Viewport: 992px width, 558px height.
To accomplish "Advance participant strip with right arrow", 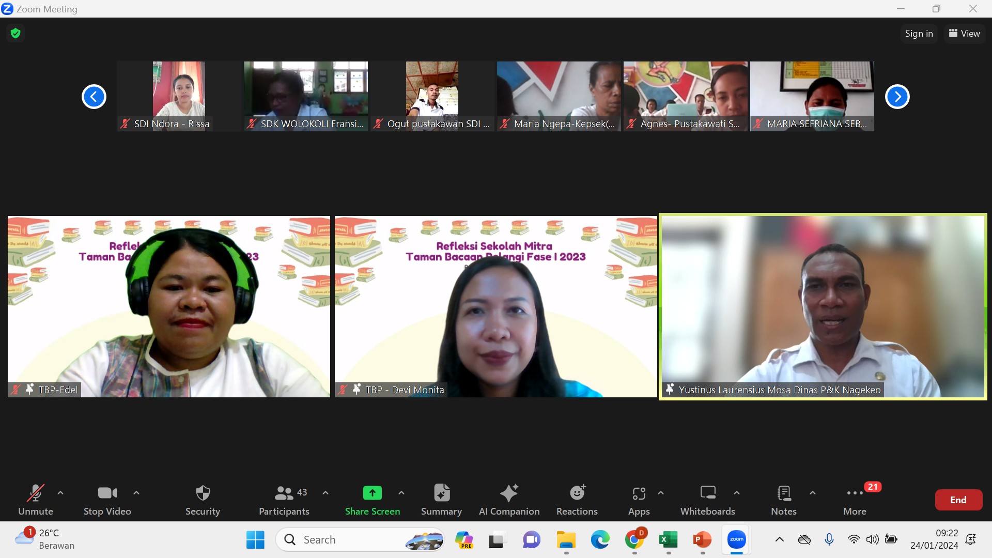I will point(897,97).
